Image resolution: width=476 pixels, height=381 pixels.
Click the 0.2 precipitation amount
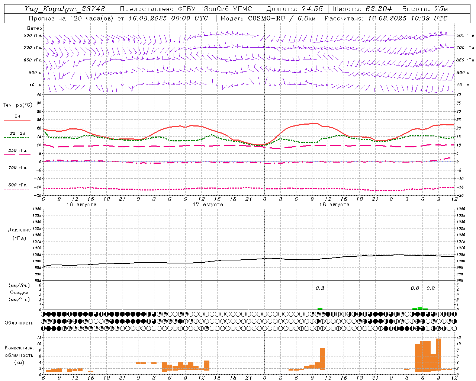pyautogui.click(x=431, y=288)
